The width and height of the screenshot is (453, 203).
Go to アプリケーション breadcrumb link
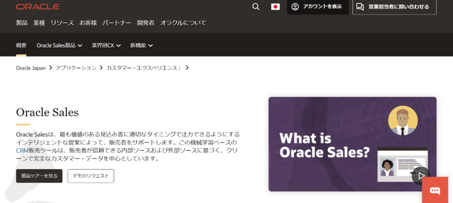(76, 68)
